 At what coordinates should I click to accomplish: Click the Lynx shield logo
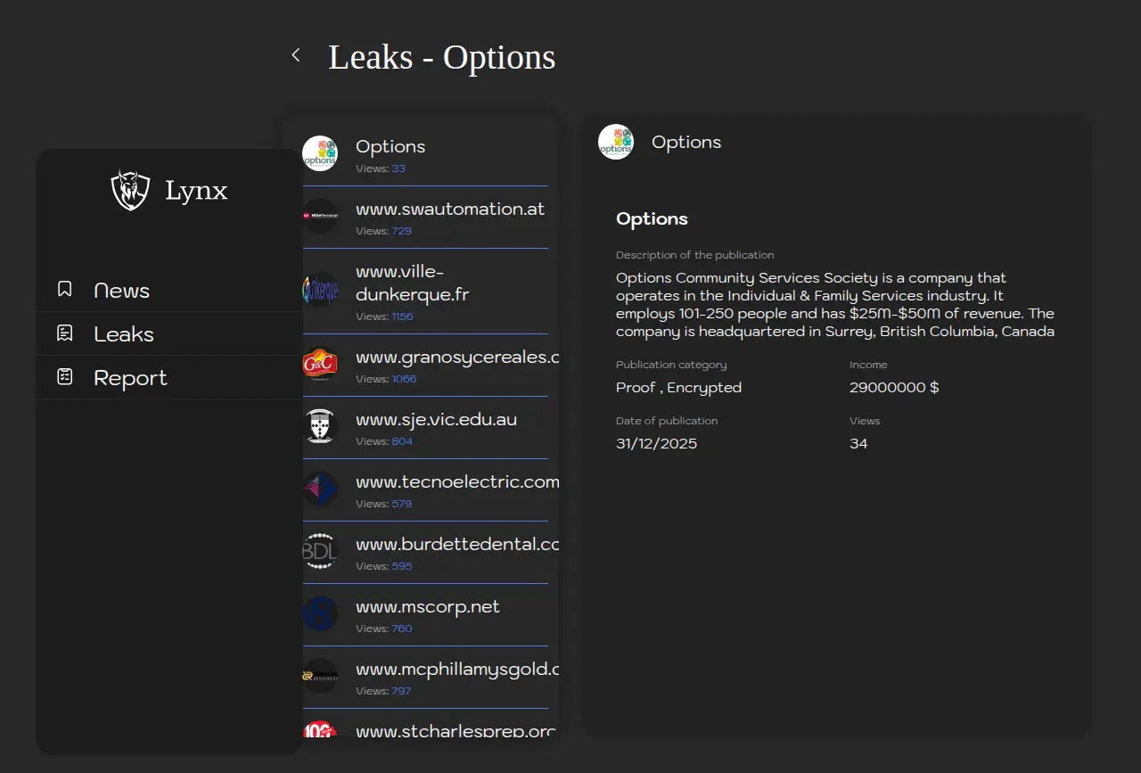click(x=130, y=190)
